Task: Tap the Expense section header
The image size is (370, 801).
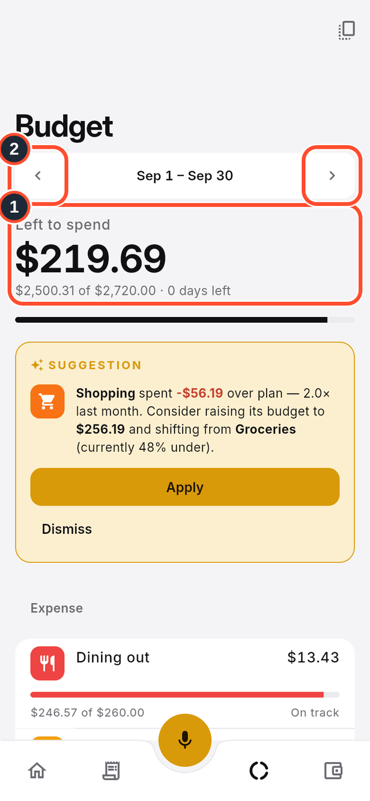Action: [57, 608]
